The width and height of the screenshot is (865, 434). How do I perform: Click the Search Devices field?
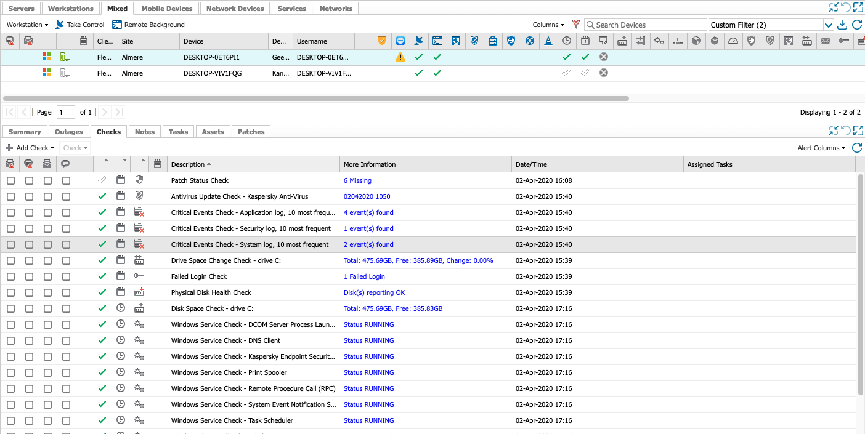click(647, 25)
